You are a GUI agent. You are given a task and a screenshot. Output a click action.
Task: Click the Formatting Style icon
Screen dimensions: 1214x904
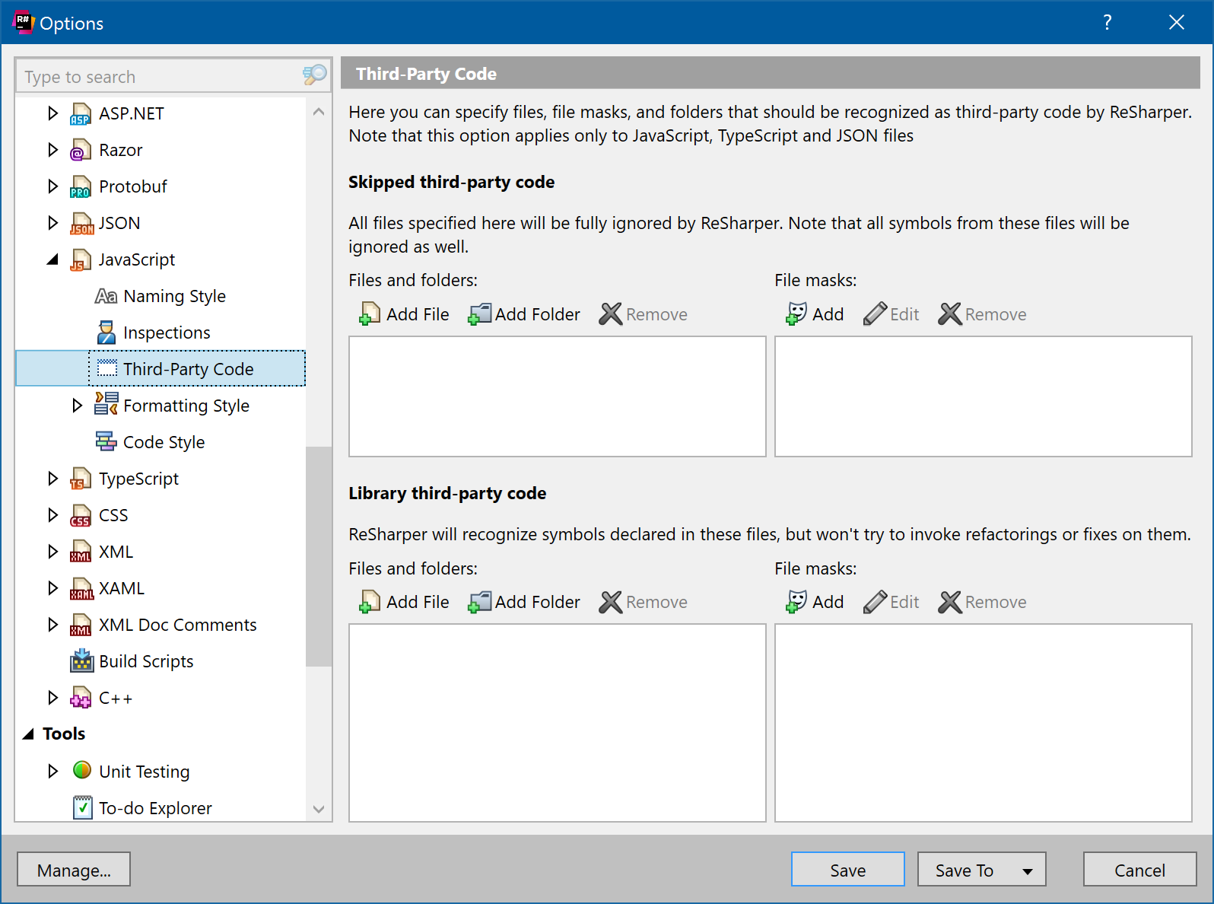point(106,404)
